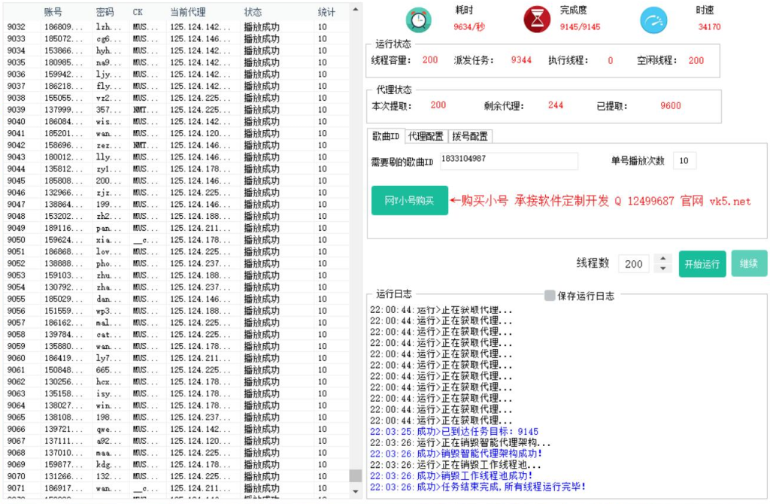
Task: Click the green 网抑小号购买 button
Action: coord(409,201)
